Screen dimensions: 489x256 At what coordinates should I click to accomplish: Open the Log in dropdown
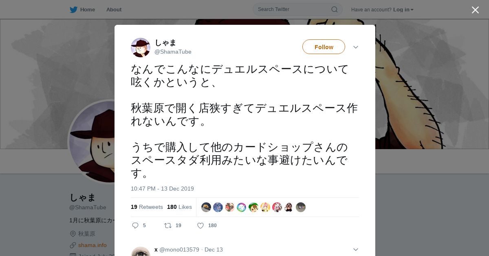[403, 9]
